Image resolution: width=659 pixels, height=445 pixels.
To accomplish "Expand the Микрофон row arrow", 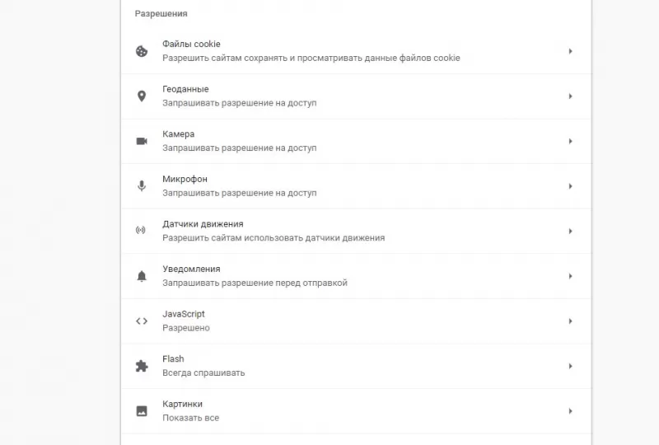I will coord(570,186).
